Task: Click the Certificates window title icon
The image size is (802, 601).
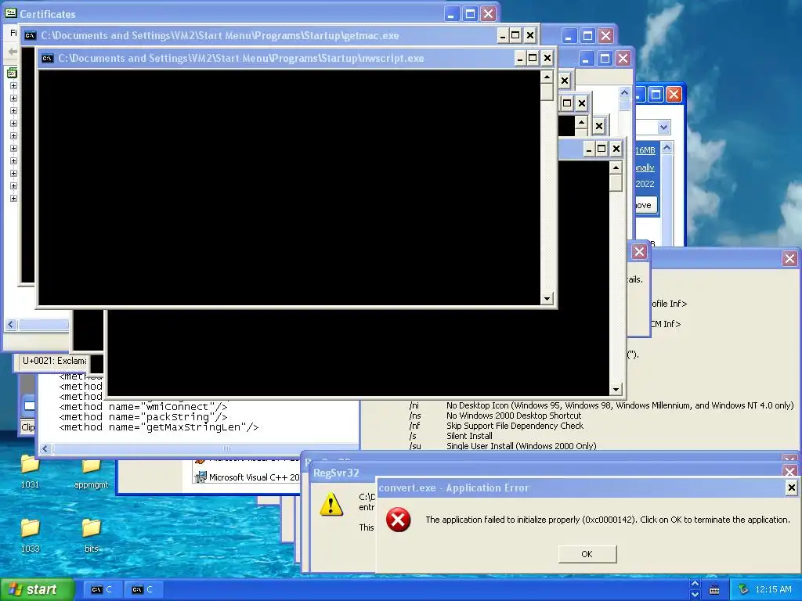Action: point(10,13)
